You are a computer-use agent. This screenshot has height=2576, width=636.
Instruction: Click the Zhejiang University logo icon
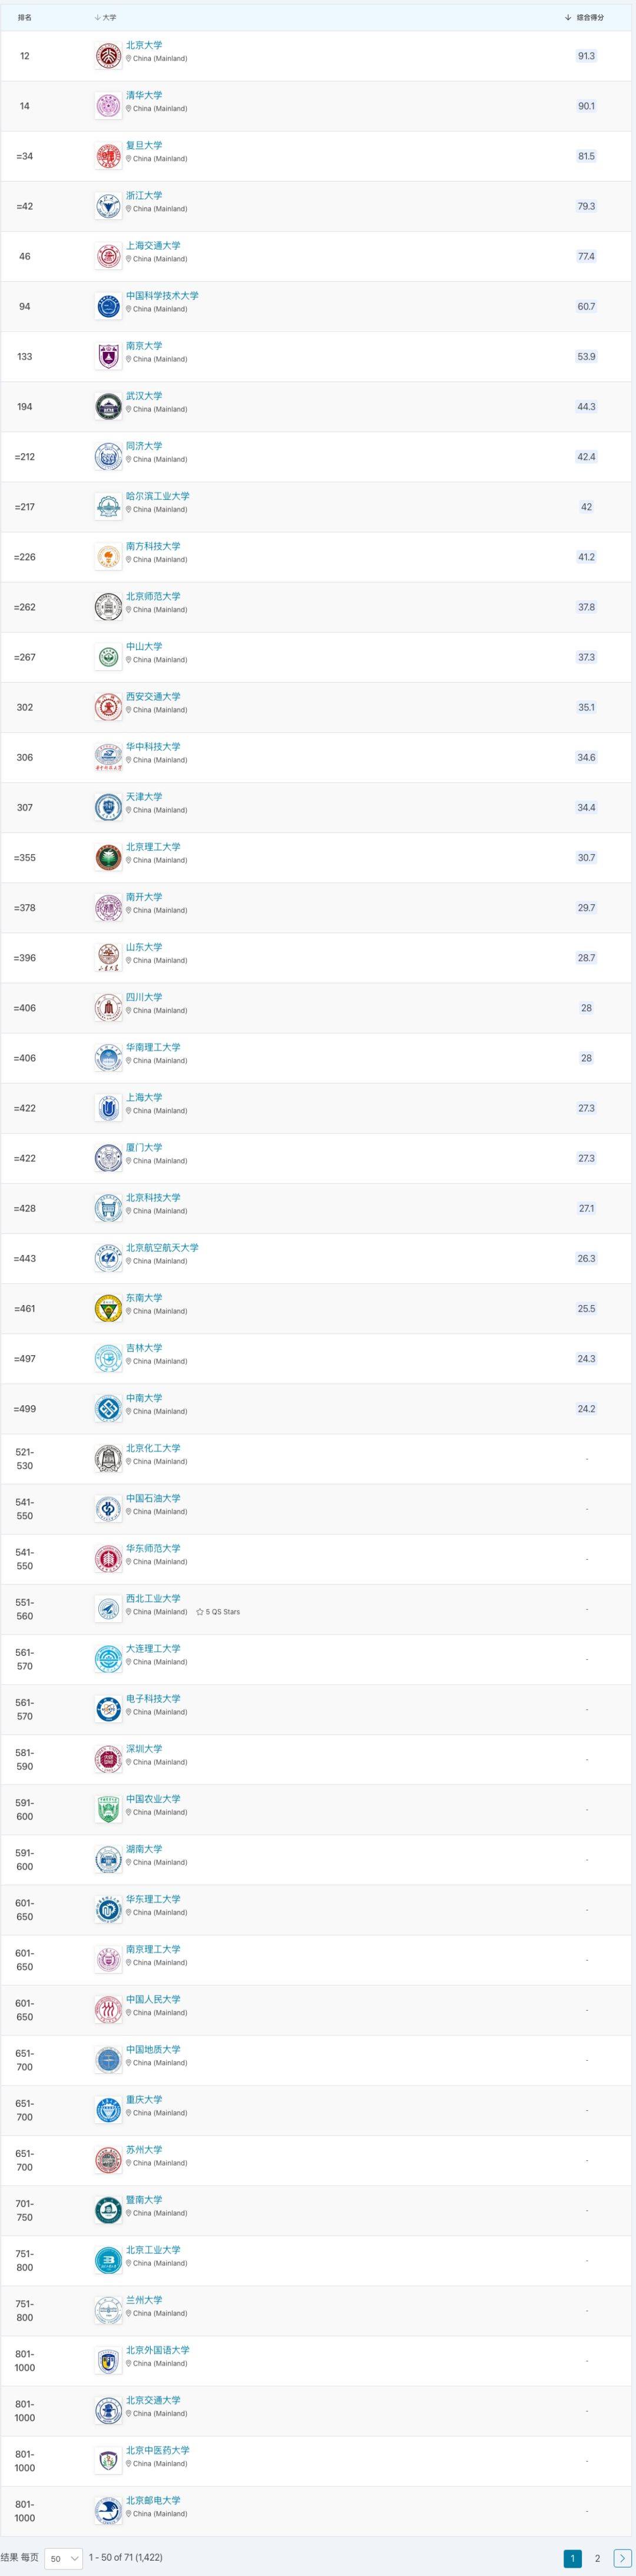pos(108,206)
